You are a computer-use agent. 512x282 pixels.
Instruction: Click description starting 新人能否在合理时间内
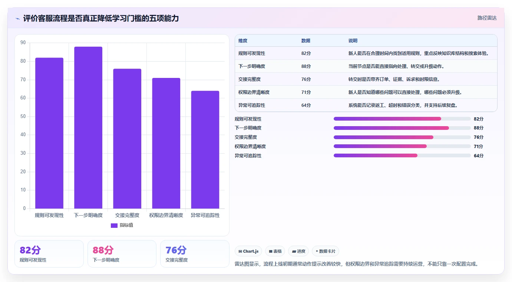(x=419, y=53)
